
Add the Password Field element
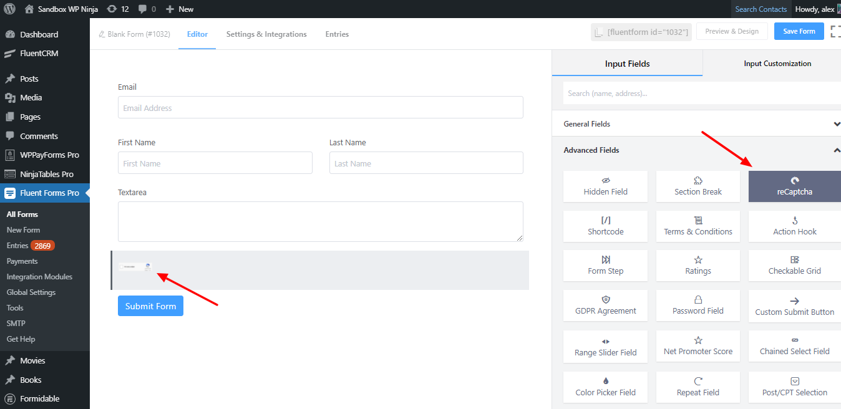(698, 306)
